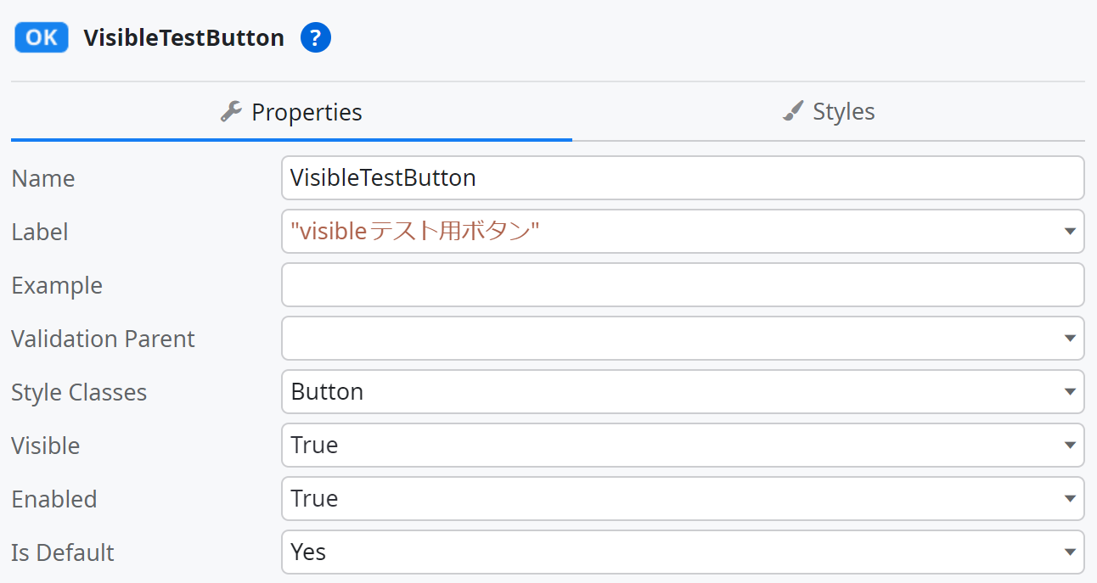The image size is (1097, 583).
Task: Click the Label expression field
Action: 671,232
